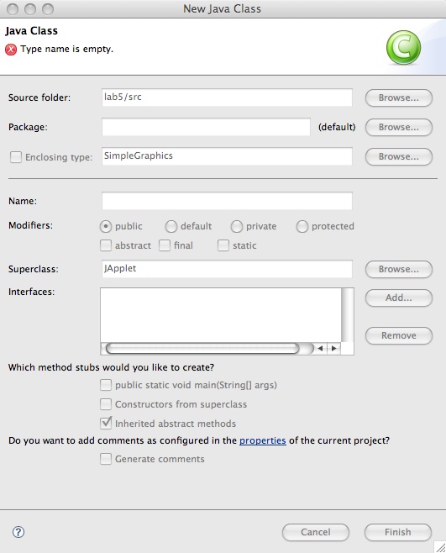The width and height of the screenshot is (446, 553).
Task: Click the help question mark icon
Action: 18,532
